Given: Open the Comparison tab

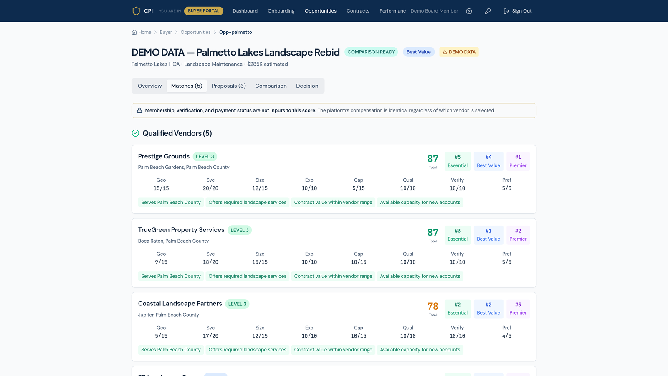Looking at the screenshot, I should (x=271, y=86).
